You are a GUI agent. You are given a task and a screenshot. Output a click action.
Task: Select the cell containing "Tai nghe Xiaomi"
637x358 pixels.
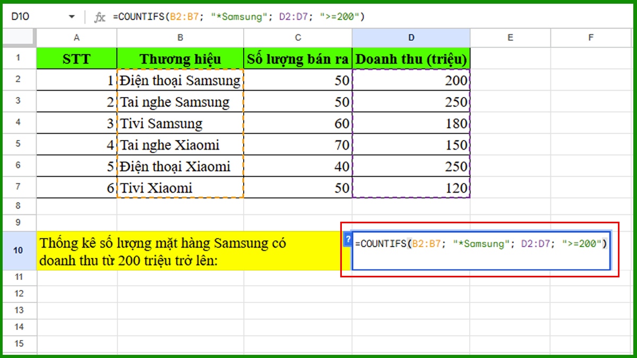pyautogui.click(x=180, y=144)
